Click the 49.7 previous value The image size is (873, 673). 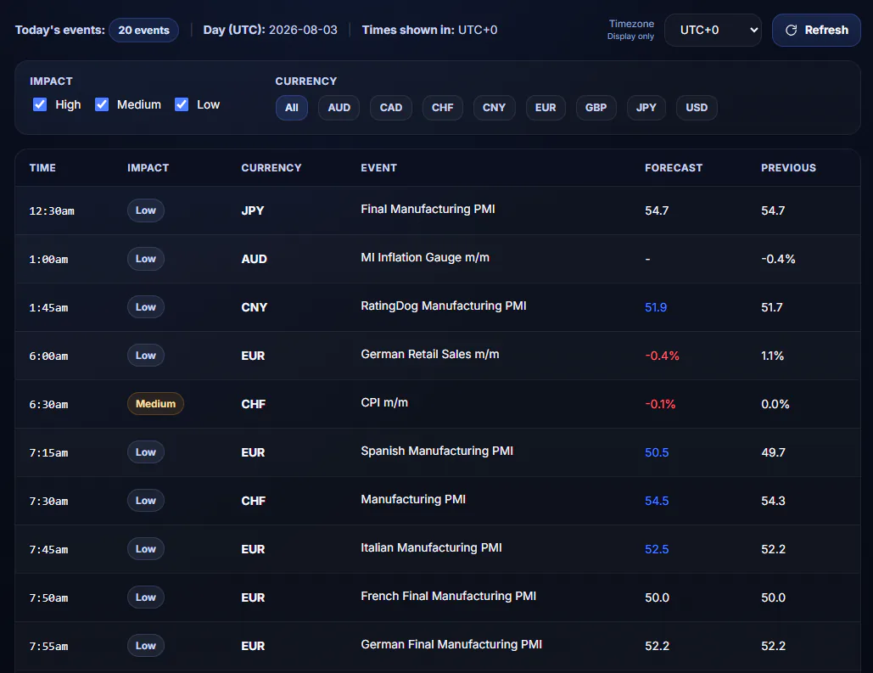[773, 453]
